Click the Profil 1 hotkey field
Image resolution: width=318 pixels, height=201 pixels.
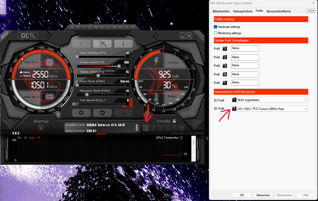(x=245, y=48)
